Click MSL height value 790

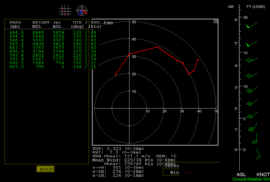point(40,67)
